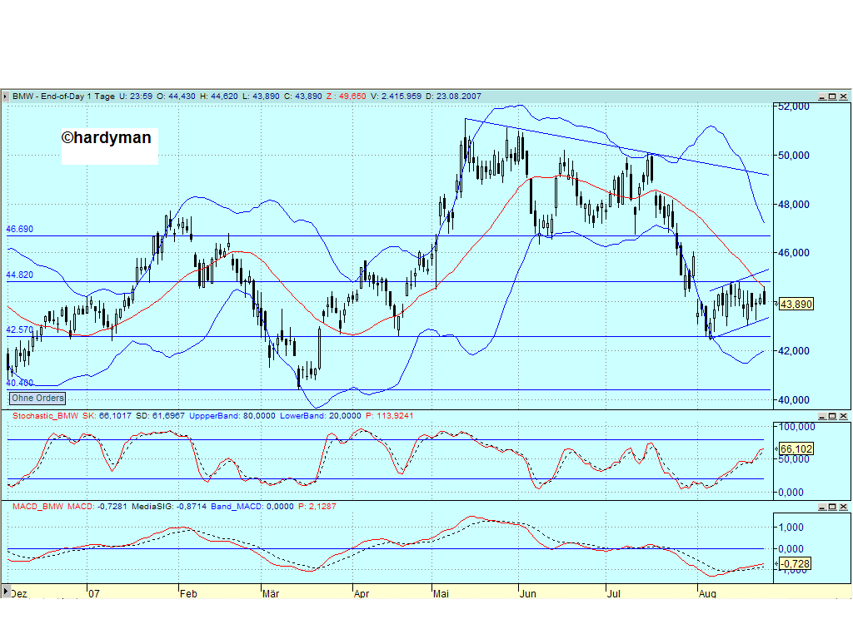Viewport: 853px width, 639px height.
Task: Select the 46,690 resistance line label
Action: (19, 229)
